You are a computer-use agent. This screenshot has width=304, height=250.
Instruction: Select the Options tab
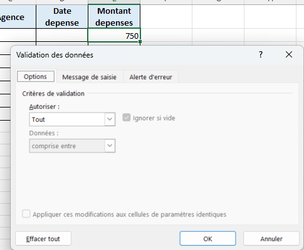pos(35,76)
